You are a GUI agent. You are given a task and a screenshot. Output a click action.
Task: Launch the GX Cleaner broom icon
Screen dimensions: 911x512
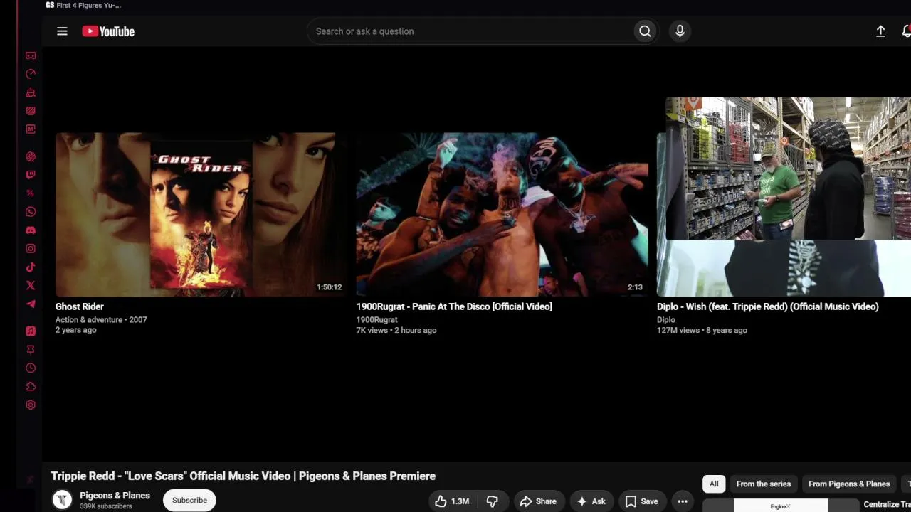31,92
